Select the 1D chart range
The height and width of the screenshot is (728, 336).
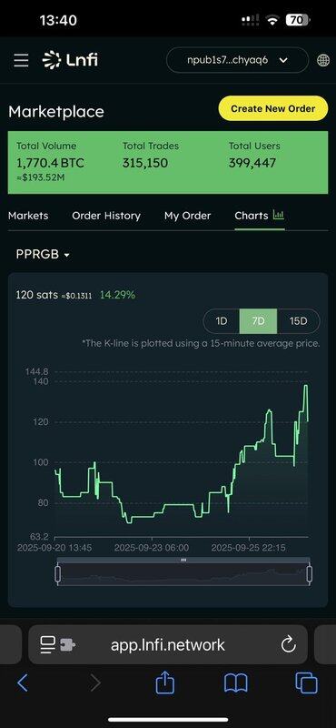tap(222, 321)
